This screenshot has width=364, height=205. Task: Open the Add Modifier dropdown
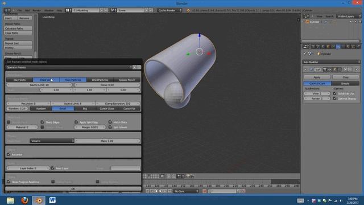coord(331,62)
